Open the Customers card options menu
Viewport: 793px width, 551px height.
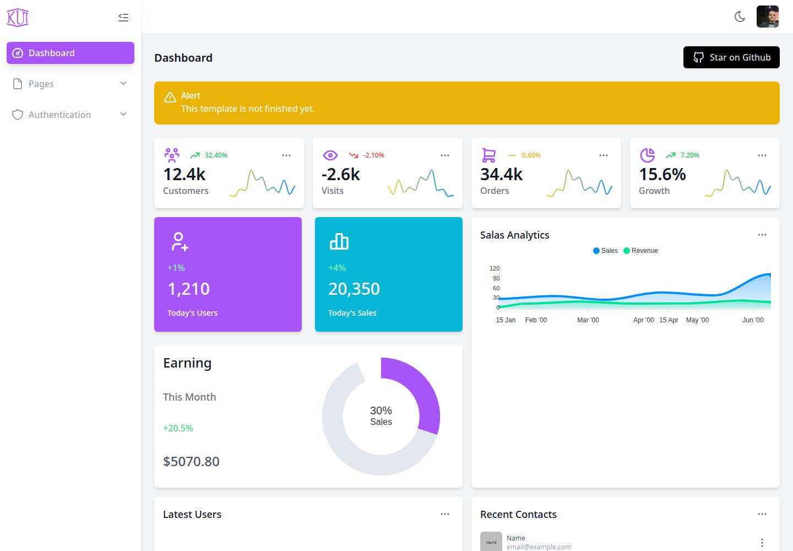click(286, 155)
